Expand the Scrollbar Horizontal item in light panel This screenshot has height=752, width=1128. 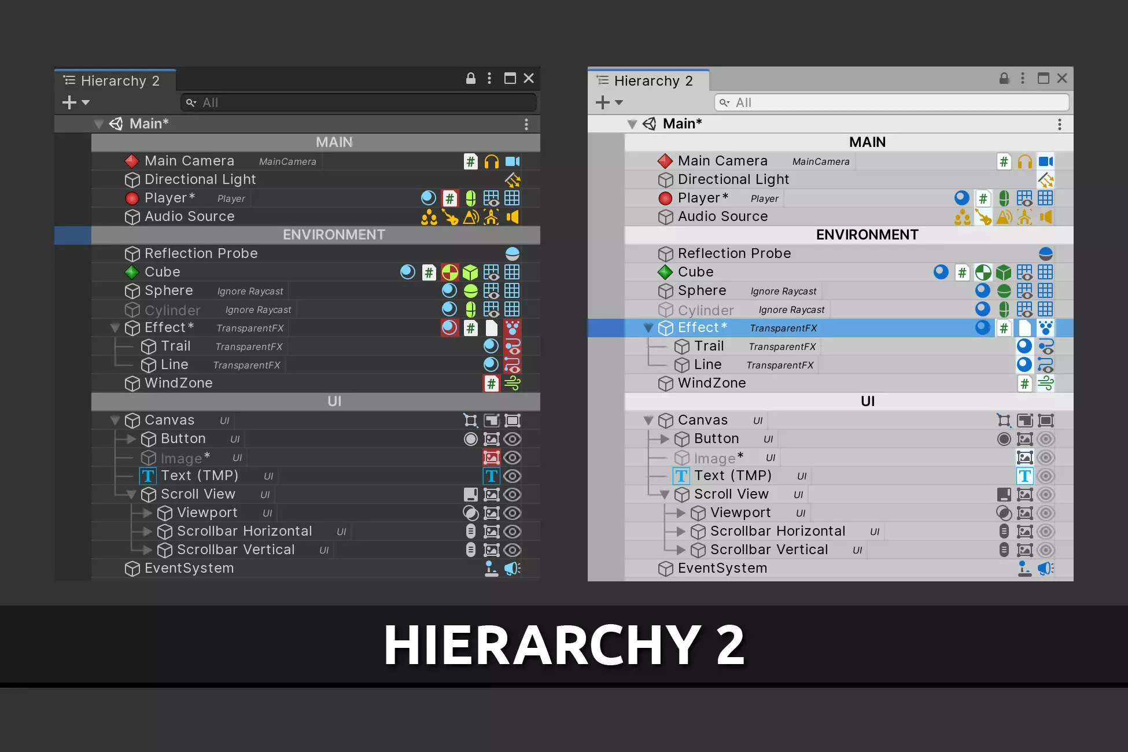(681, 532)
